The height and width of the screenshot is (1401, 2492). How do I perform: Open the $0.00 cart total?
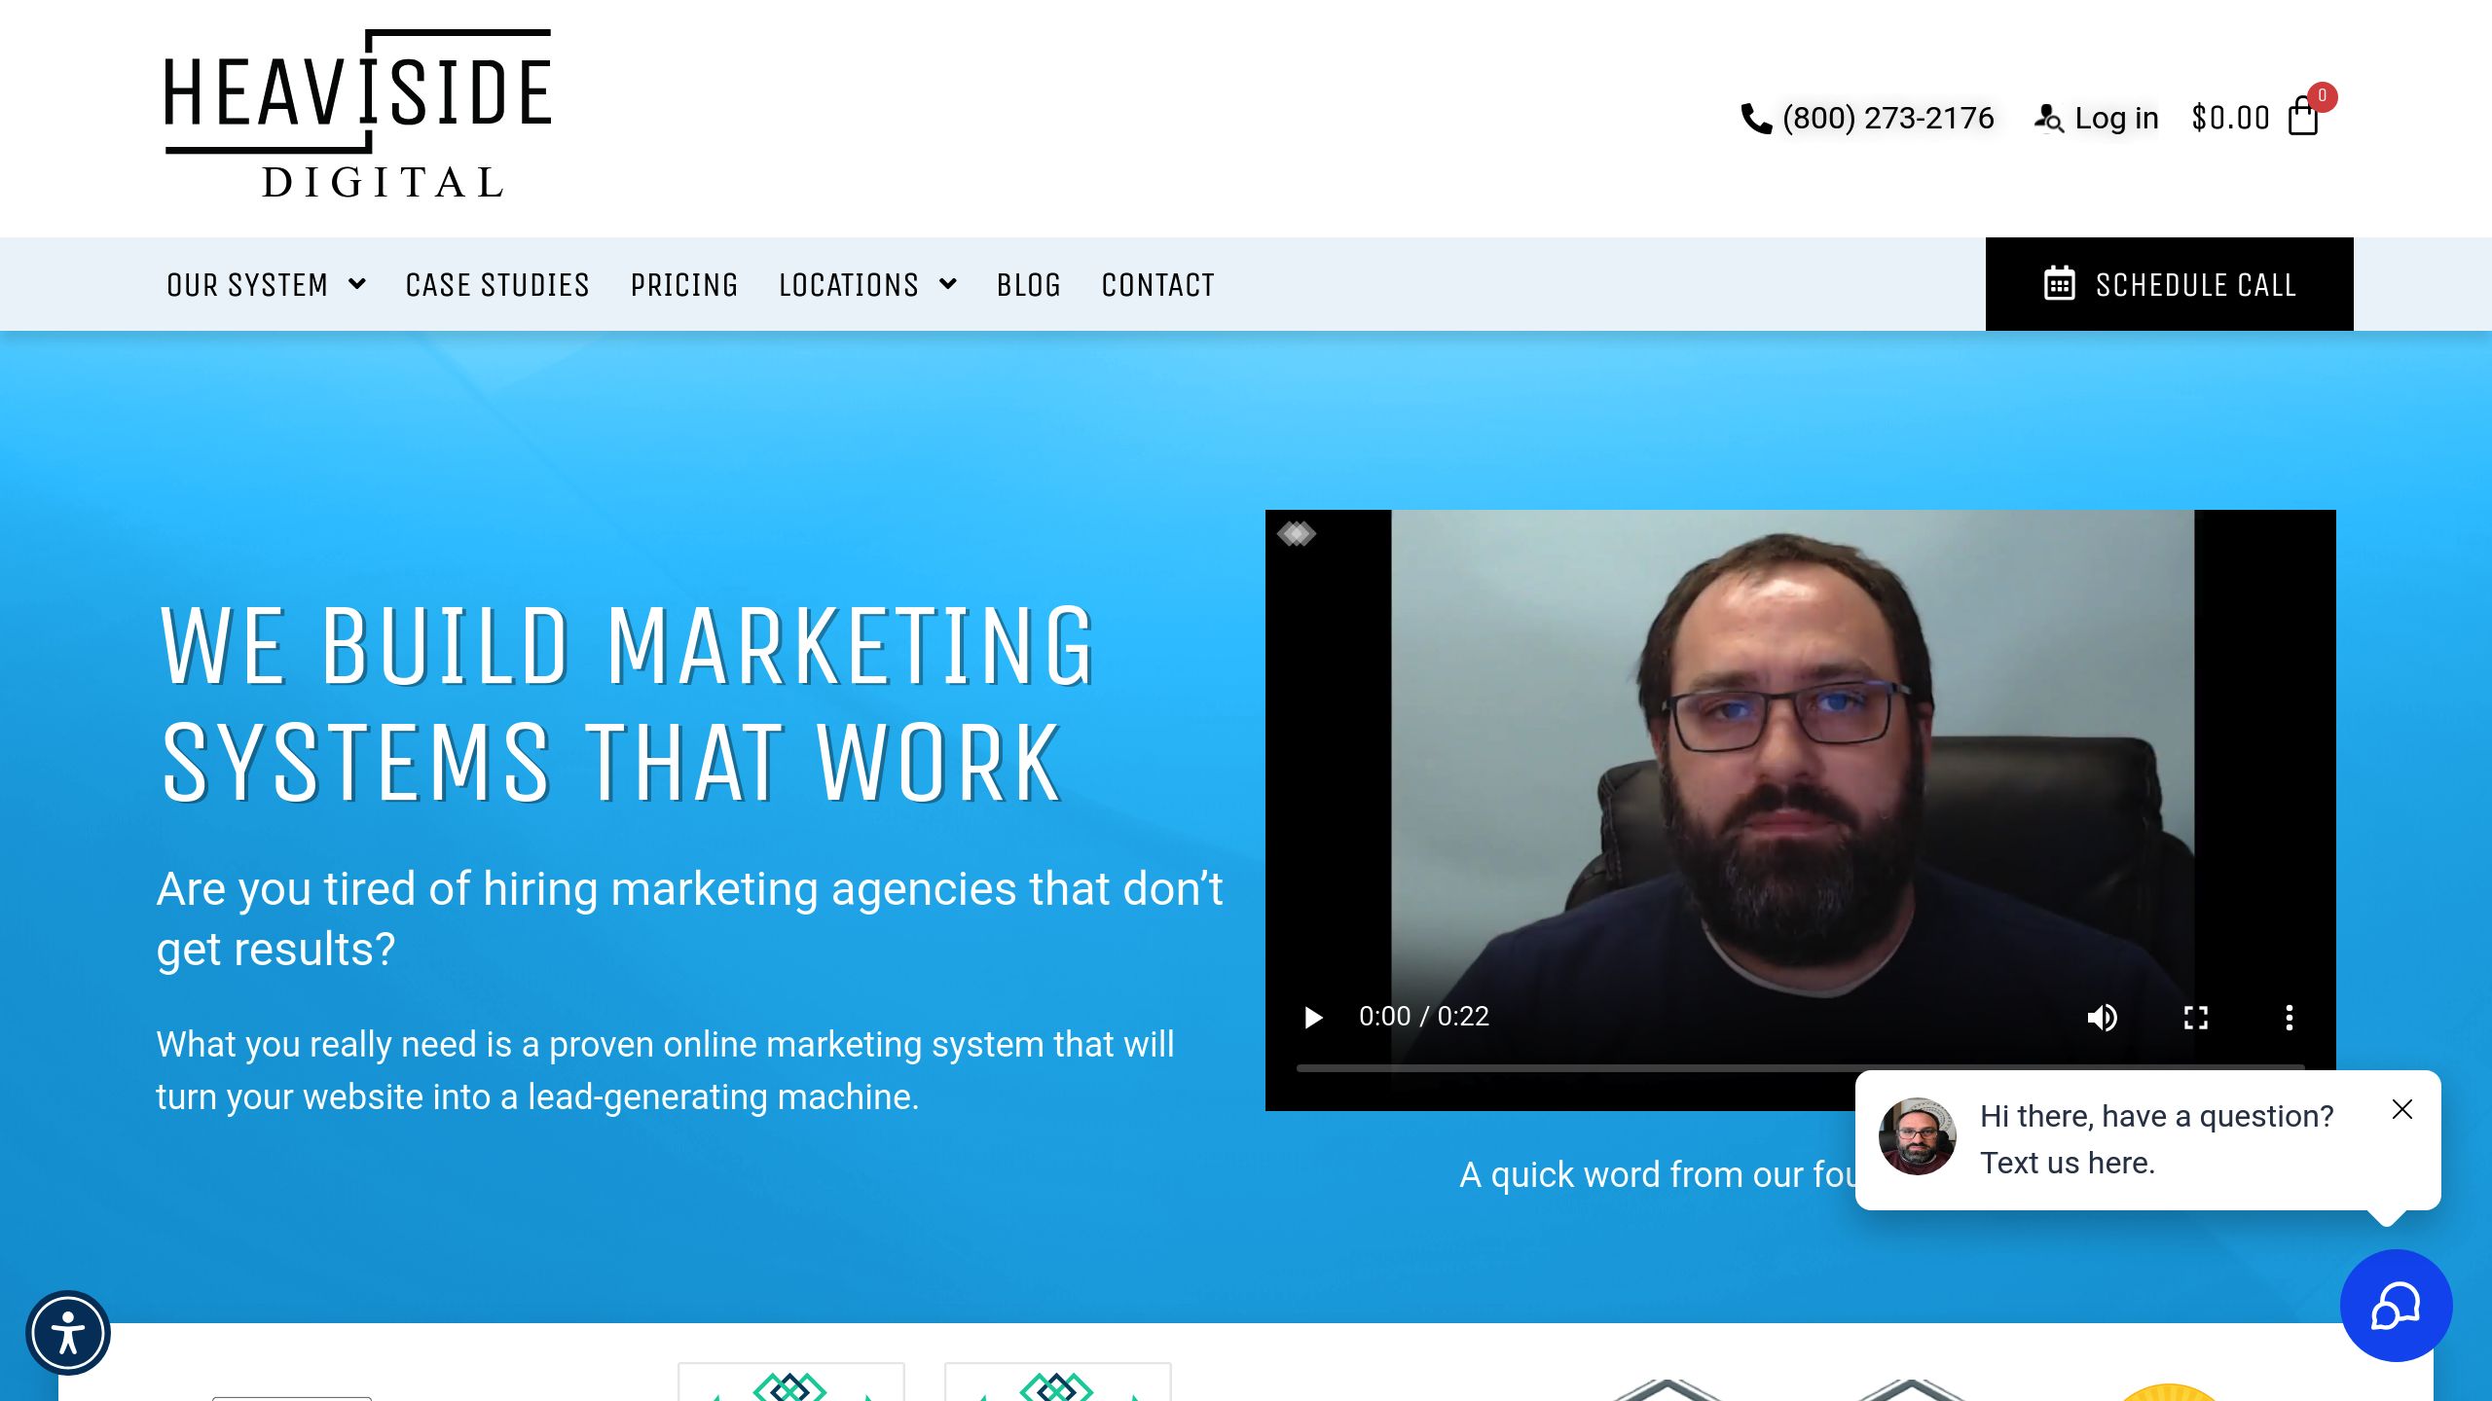point(2230,119)
